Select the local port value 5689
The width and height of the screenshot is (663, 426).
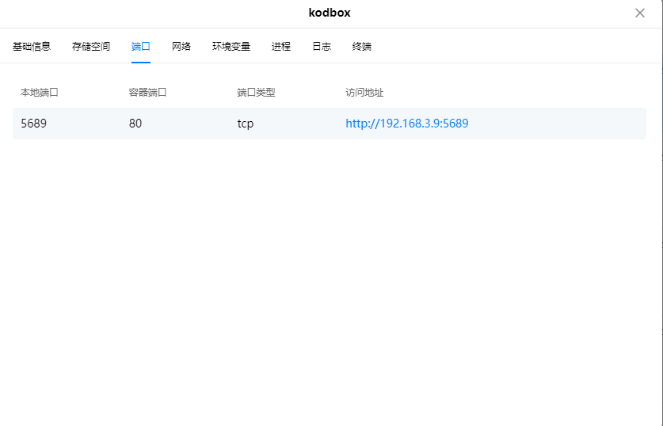(x=33, y=124)
